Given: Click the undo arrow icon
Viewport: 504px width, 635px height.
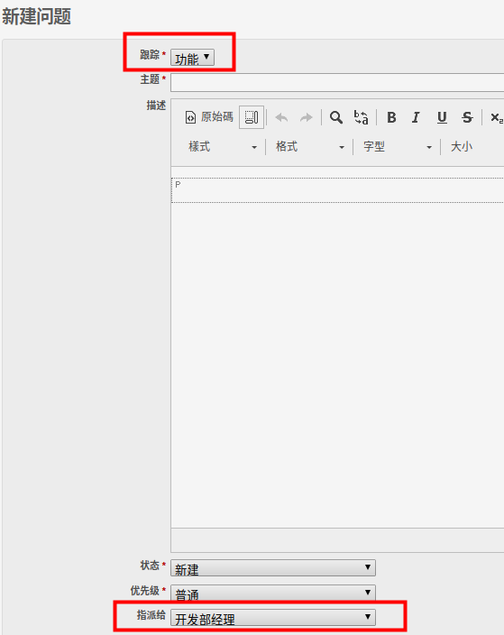Looking at the screenshot, I should click(x=281, y=118).
